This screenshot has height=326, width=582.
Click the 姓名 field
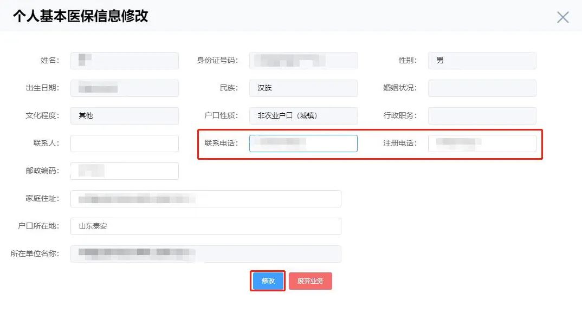pyautogui.click(x=125, y=61)
